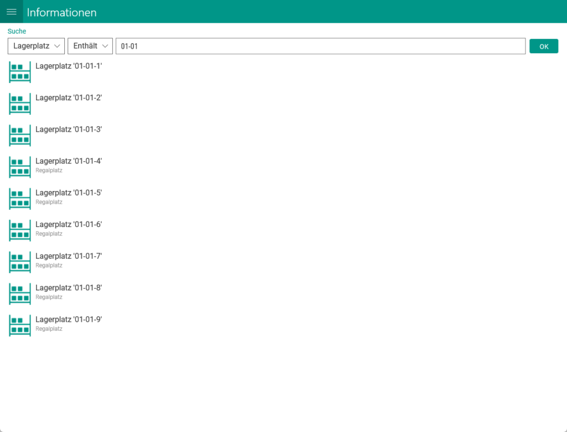This screenshot has height=432, width=567.
Task: Select the Lagerplatz '01-01-1' entry text
Action: click(69, 66)
